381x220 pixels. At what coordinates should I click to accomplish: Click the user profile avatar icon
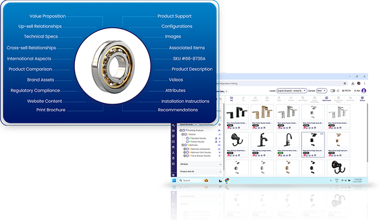tap(364, 91)
